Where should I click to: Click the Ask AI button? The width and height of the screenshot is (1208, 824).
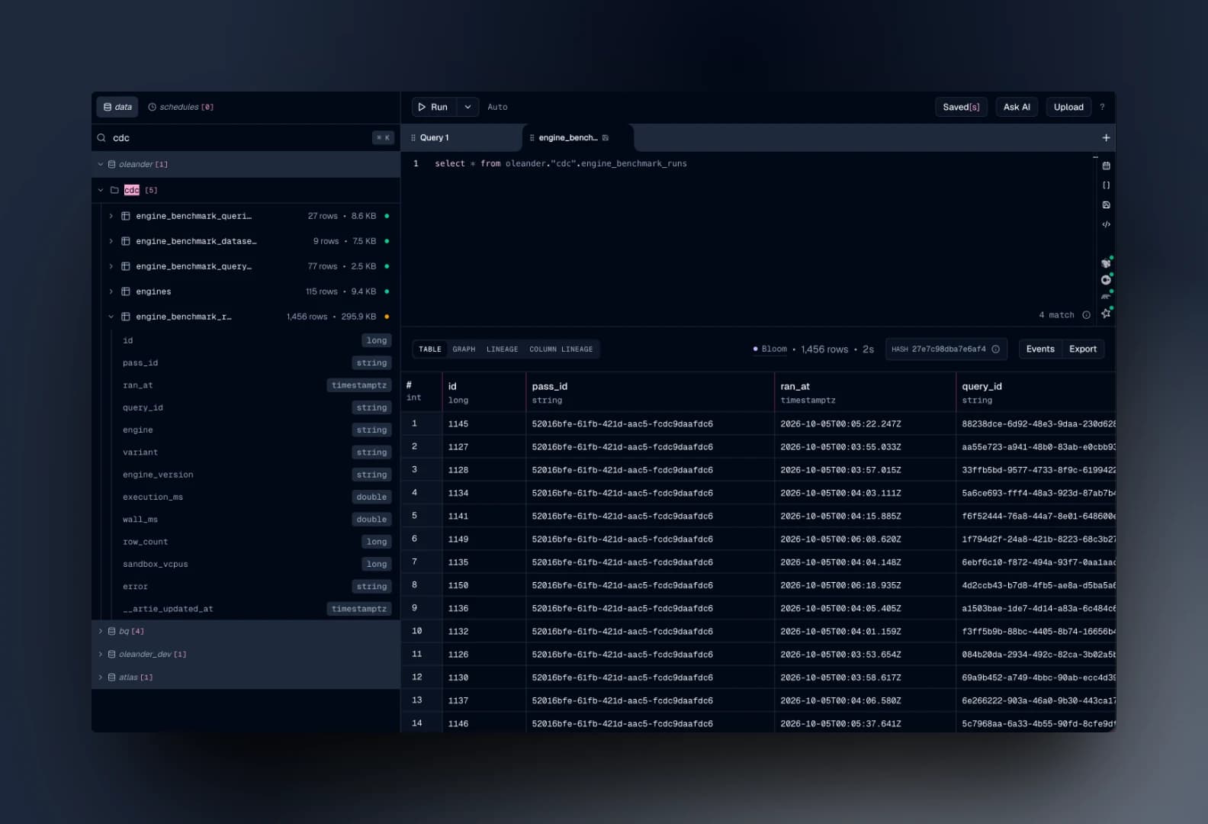tap(1017, 107)
